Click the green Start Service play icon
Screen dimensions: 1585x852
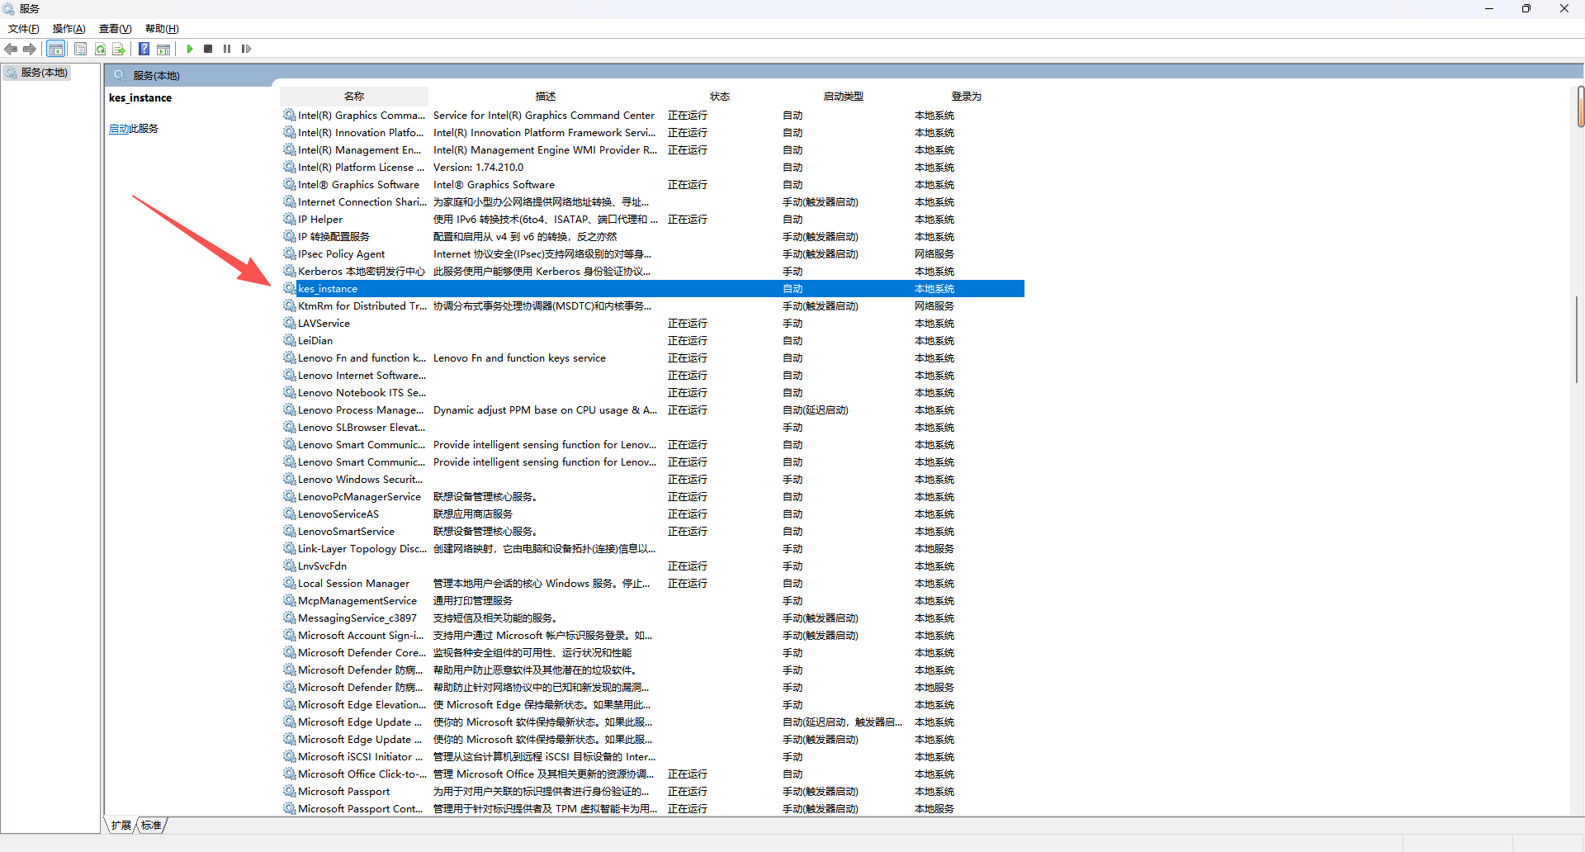(x=190, y=49)
